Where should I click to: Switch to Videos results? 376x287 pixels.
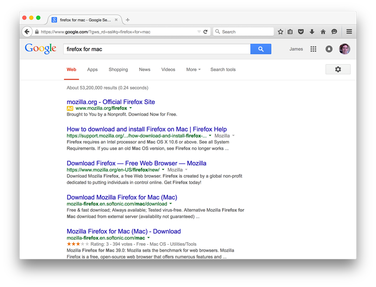(x=168, y=70)
